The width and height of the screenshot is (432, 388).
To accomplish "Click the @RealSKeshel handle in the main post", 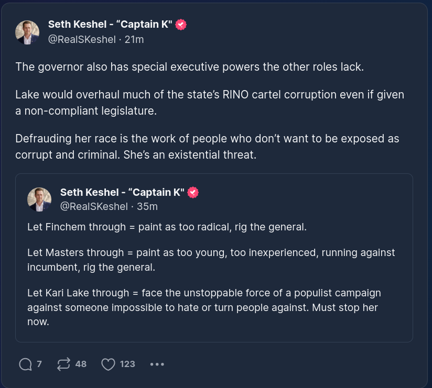I will pyautogui.click(x=82, y=39).
